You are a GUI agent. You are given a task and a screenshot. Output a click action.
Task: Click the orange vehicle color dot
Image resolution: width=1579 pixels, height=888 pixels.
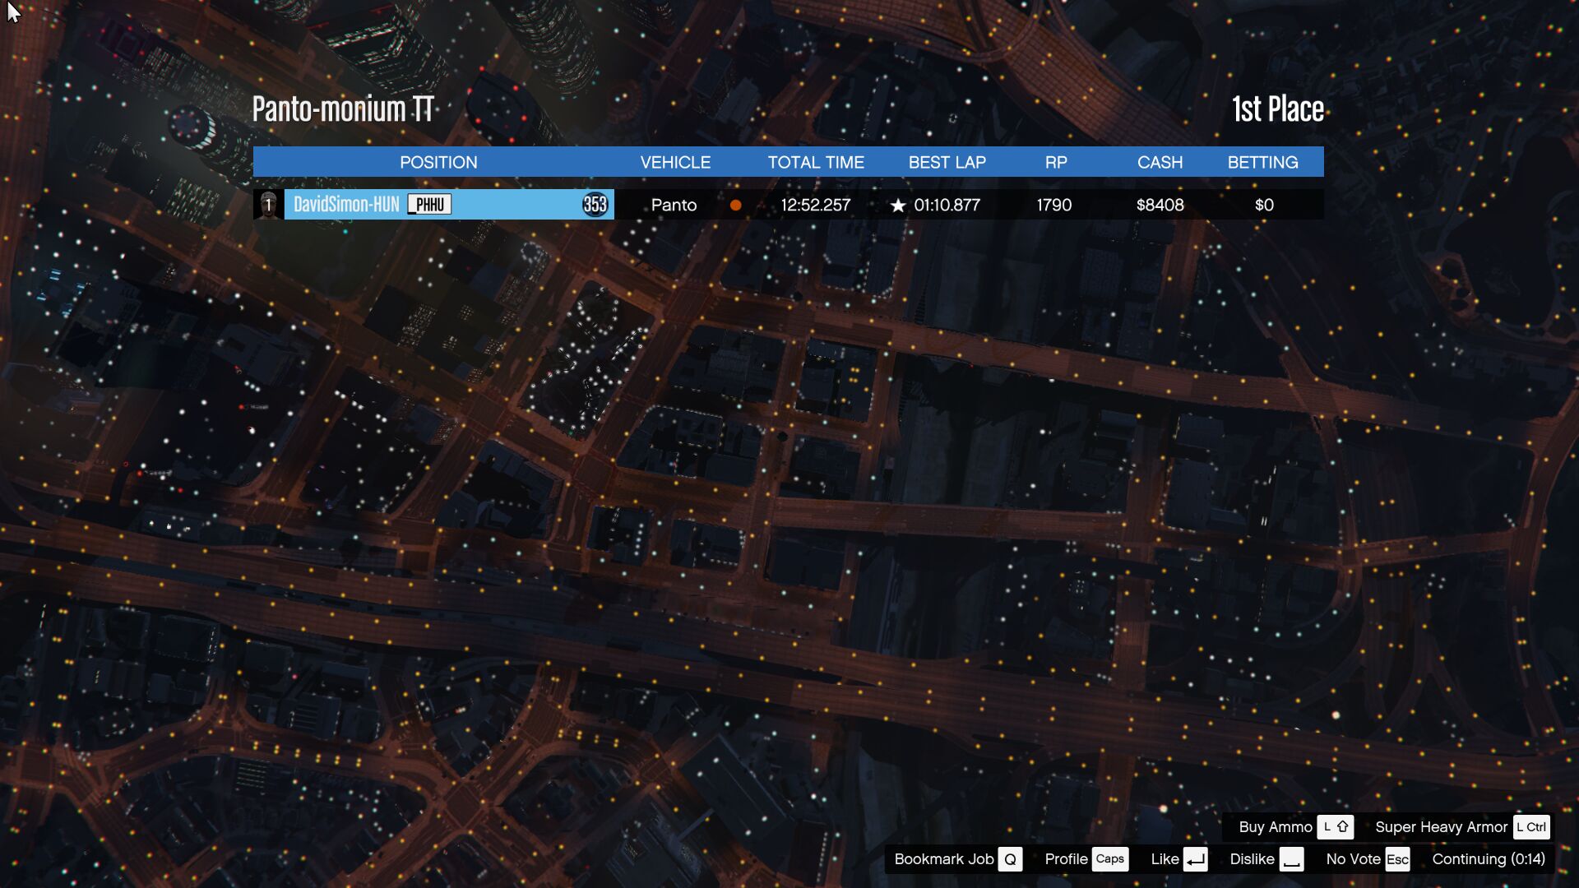(x=736, y=206)
